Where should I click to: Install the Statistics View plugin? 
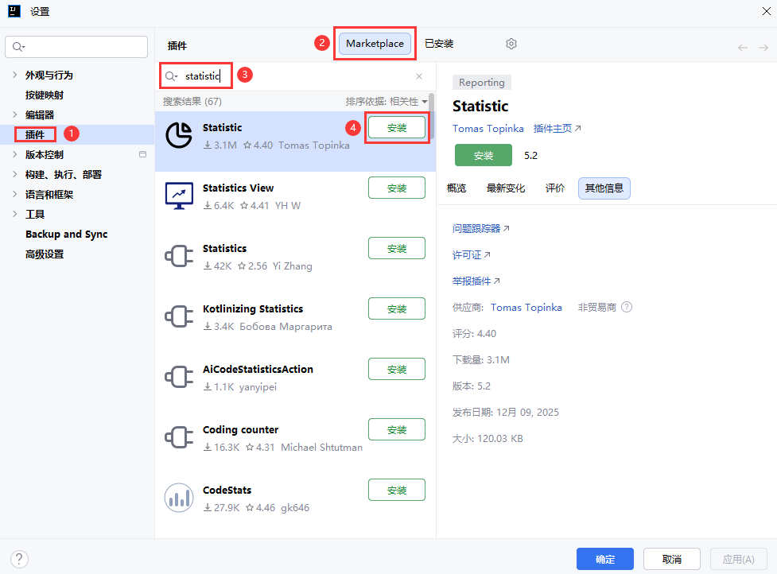[396, 188]
